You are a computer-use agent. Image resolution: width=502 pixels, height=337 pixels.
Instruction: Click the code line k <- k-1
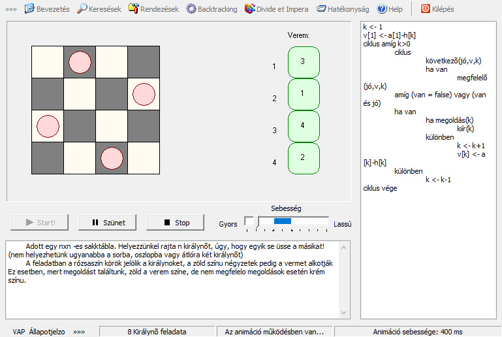pos(438,180)
